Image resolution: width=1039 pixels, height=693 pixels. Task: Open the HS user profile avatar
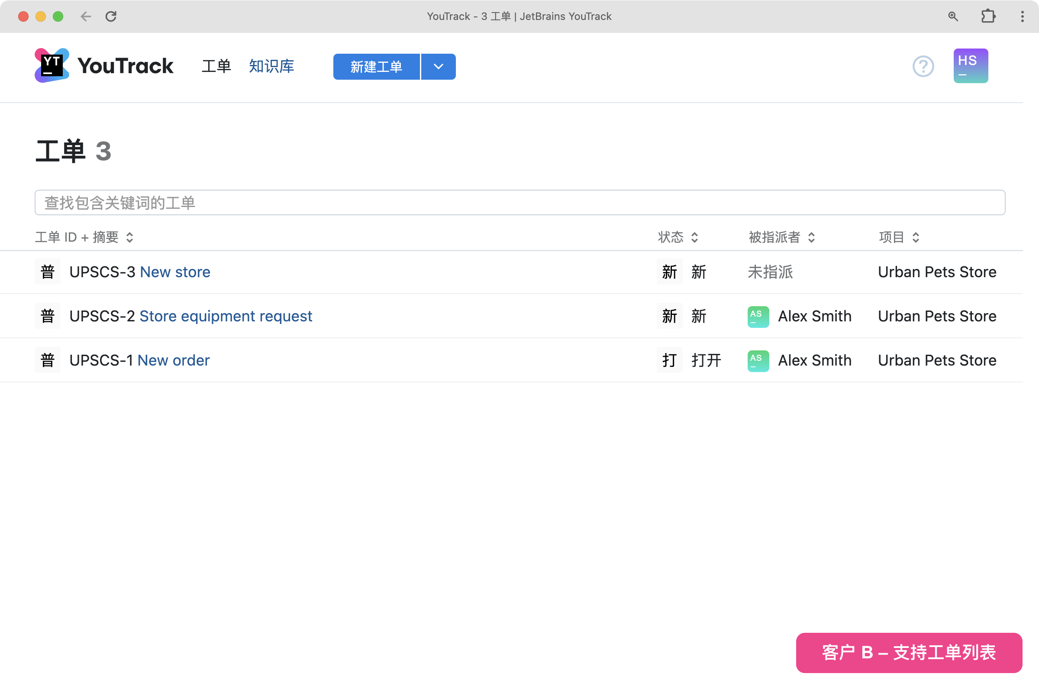pos(970,65)
